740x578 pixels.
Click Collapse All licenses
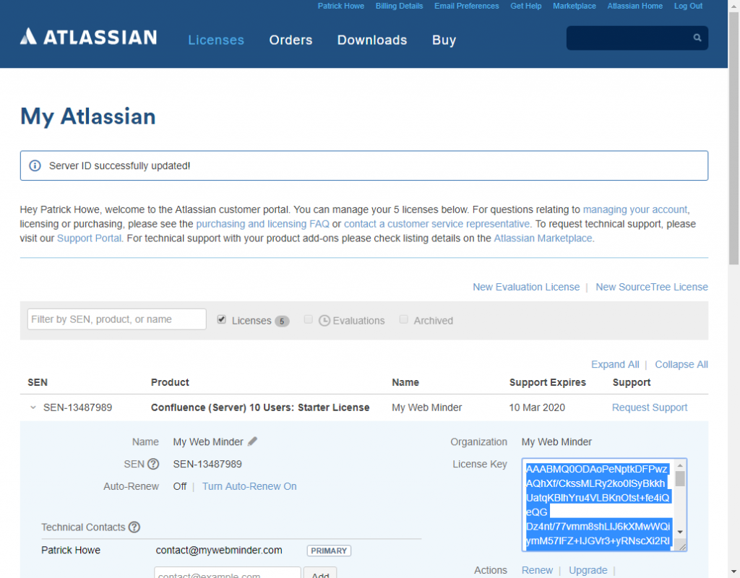pyautogui.click(x=681, y=364)
